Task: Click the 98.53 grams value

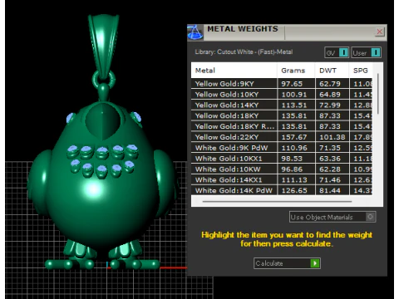Action: [292, 159]
